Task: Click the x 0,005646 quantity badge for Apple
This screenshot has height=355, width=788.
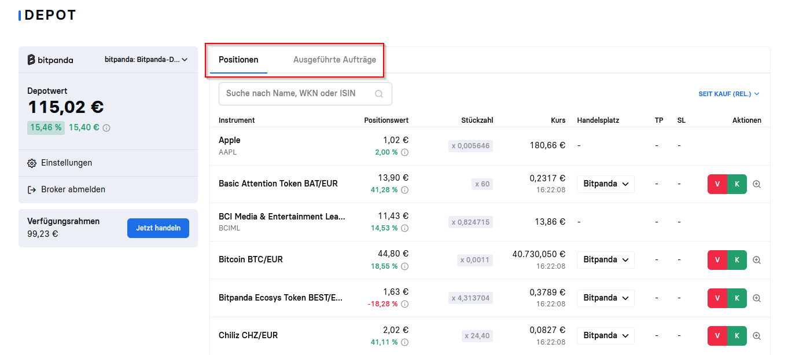Action: (470, 146)
